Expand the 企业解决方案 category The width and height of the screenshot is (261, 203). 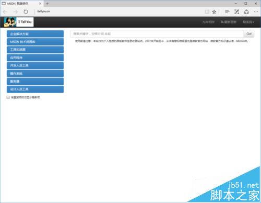pyautogui.click(x=35, y=34)
